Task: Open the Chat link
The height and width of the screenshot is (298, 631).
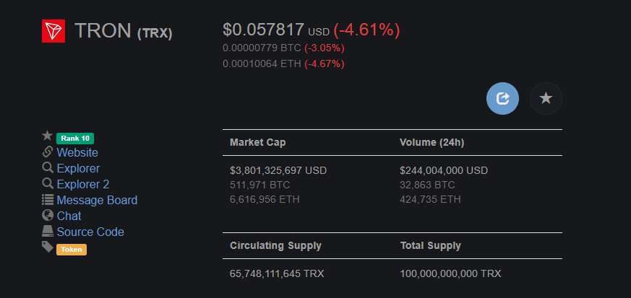Action: tap(69, 216)
